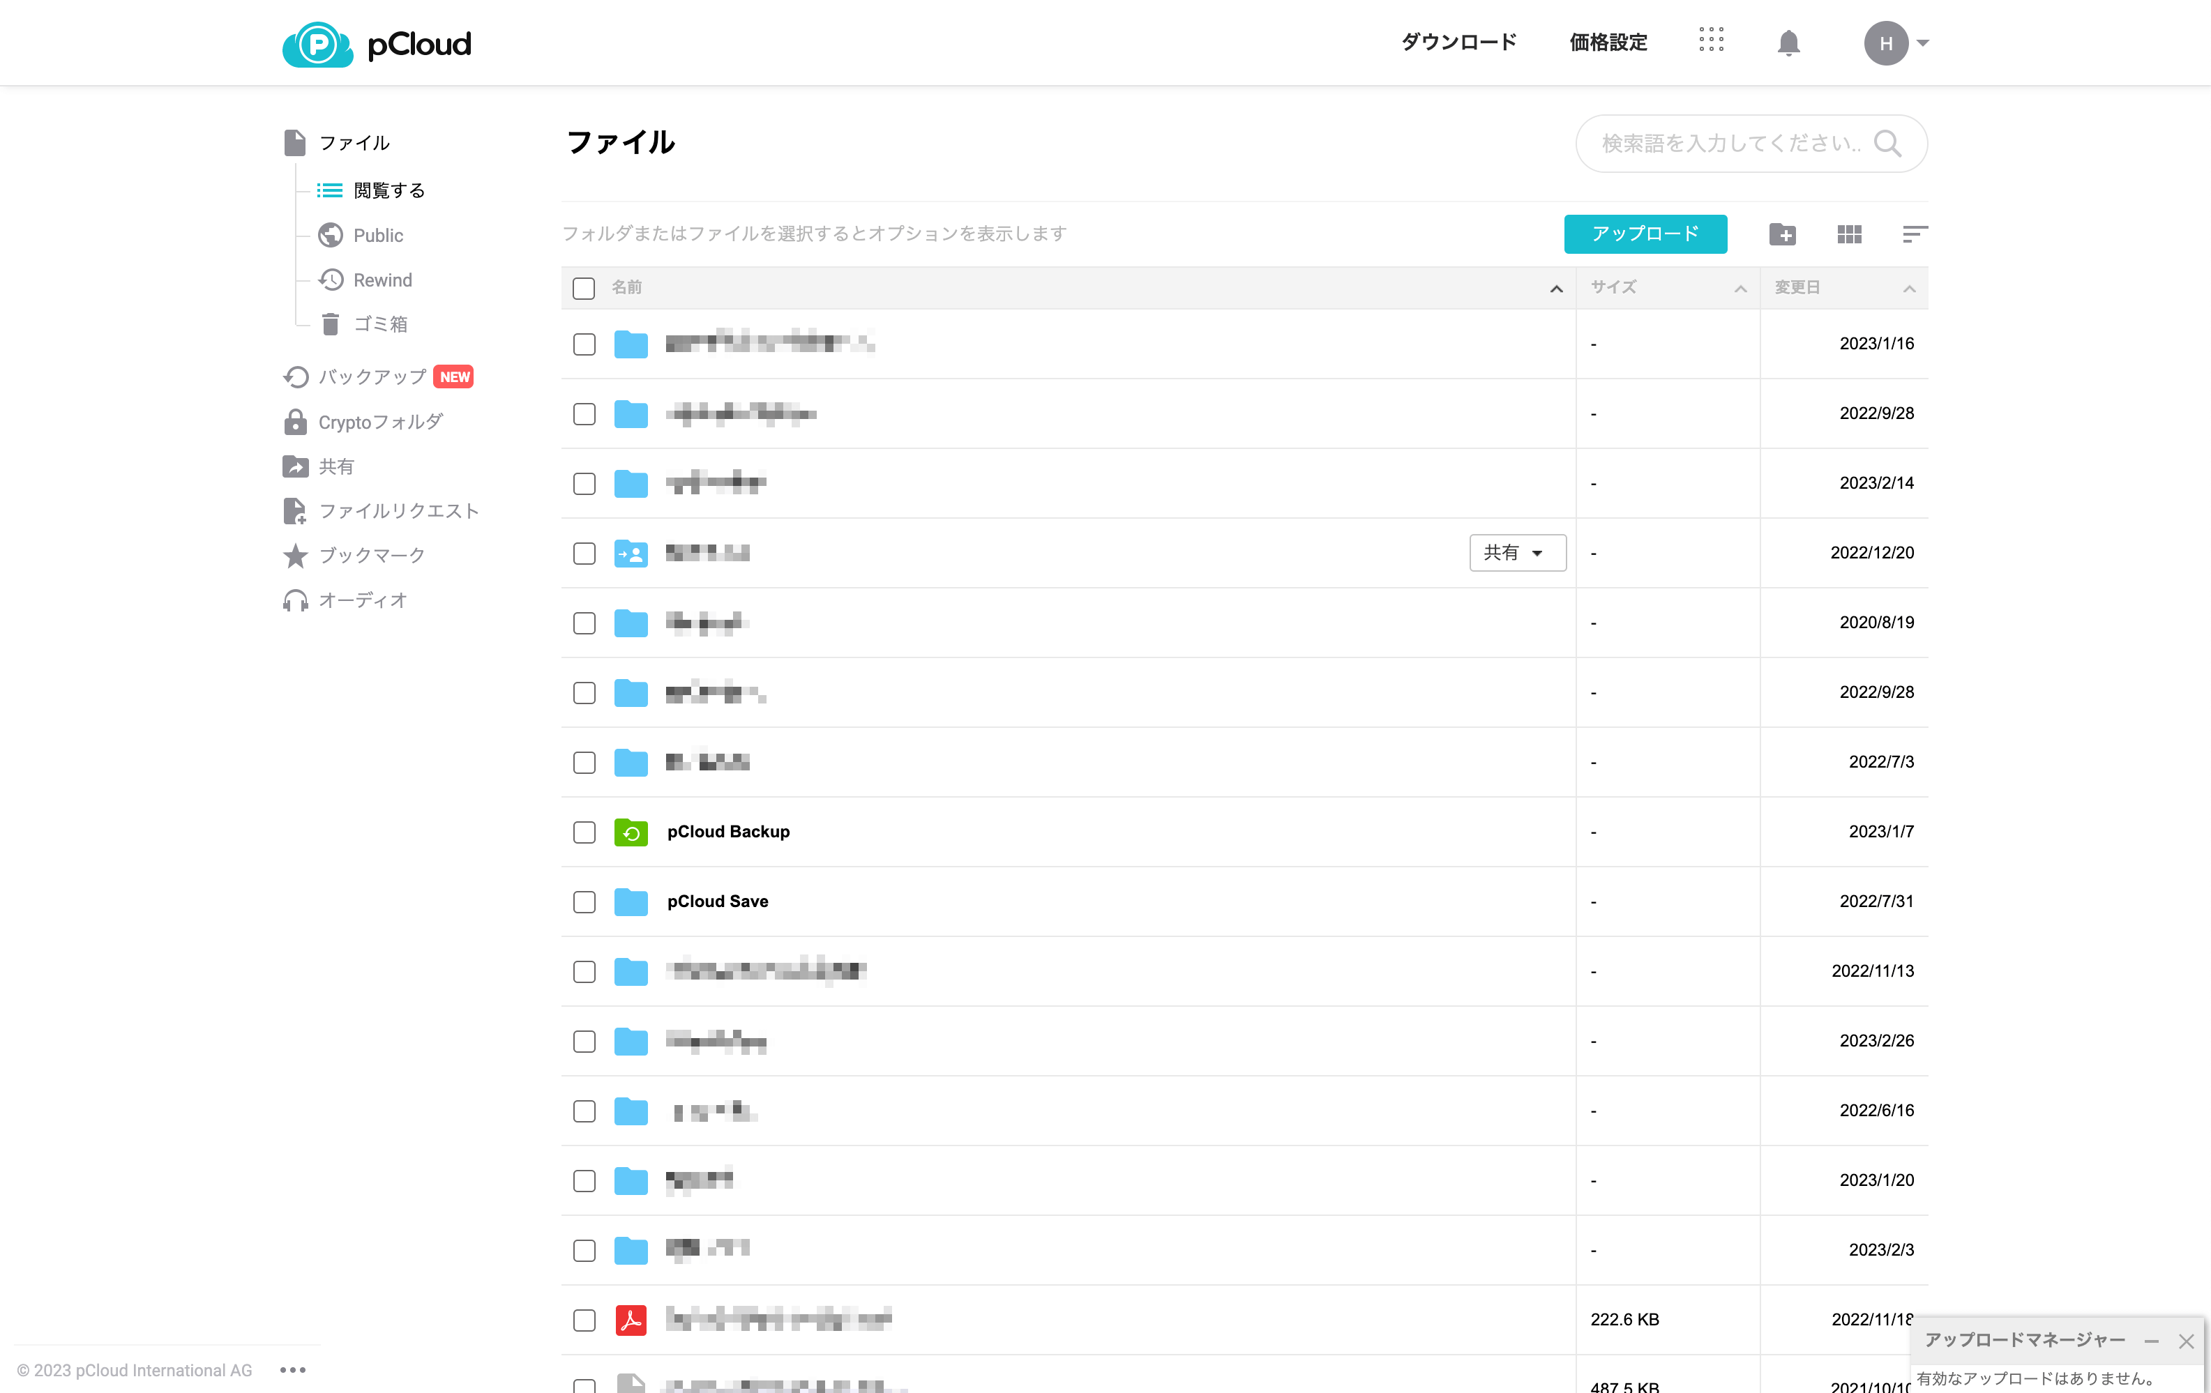The image size is (2211, 1393).
Task: Click folder icon in row dated 2022/11/13
Action: click(x=631, y=972)
